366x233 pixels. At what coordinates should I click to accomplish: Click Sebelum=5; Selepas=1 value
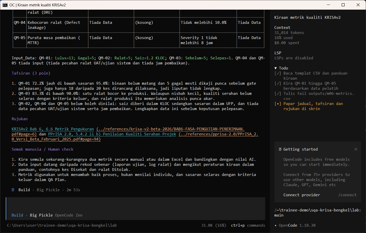pyautogui.click(x=208, y=58)
